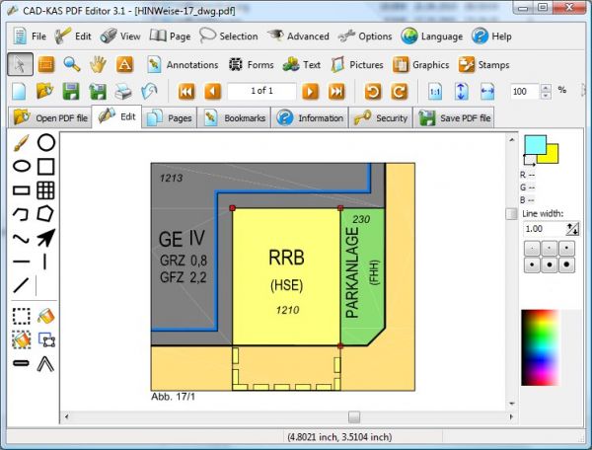592x450 pixels.
Task: Click the paintbrush tool
Action: pos(21,143)
